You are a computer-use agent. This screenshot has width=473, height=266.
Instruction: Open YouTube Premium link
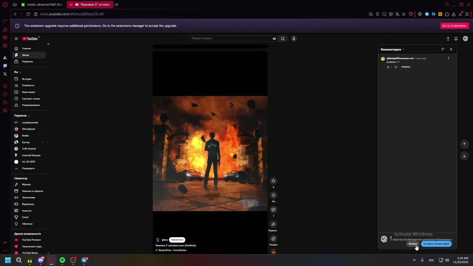click(29, 240)
